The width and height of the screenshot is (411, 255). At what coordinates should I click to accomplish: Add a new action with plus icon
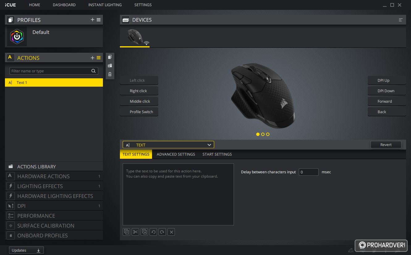[92, 58]
